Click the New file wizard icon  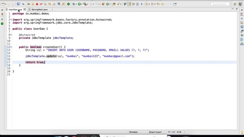[x=3, y=4]
